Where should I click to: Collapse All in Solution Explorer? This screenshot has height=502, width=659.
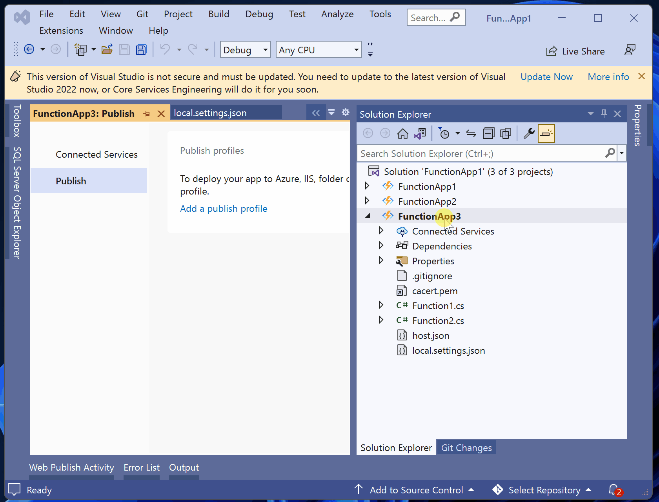(x=488, y=134)
